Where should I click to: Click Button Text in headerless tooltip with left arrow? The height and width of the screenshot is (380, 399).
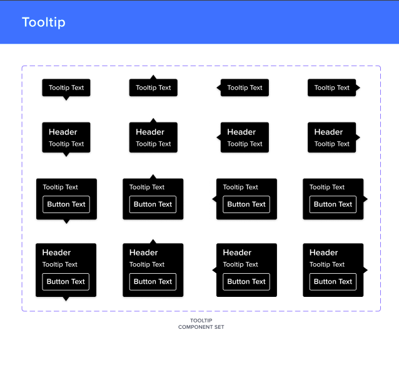pos(246,204)
